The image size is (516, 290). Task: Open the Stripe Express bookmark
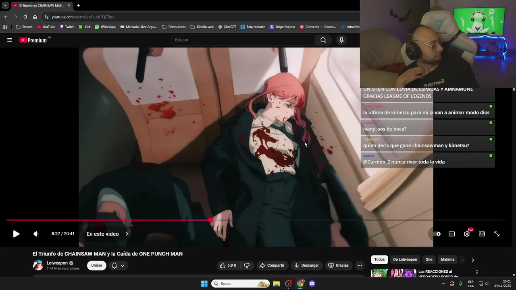point(282,27)
